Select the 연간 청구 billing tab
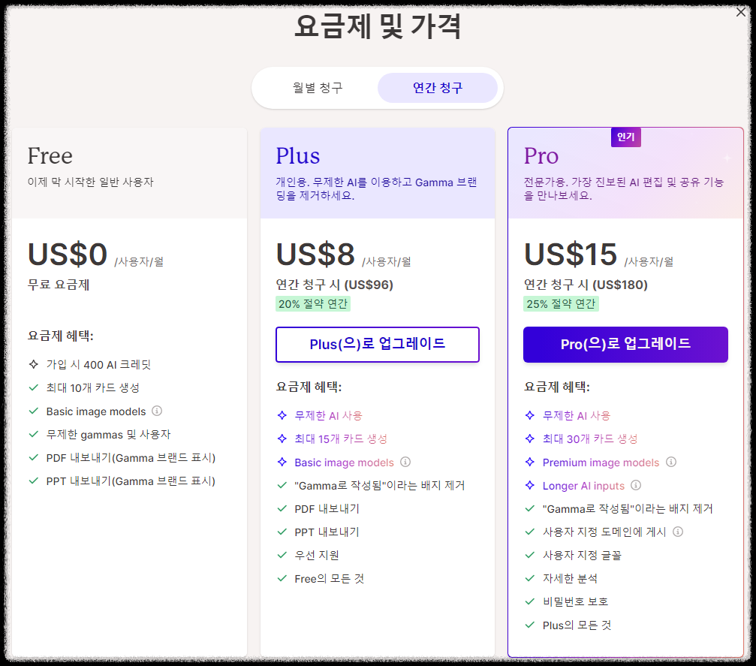The height and width of the screenshot is (666, 756). pyautogui.click(x=439, y=88)
